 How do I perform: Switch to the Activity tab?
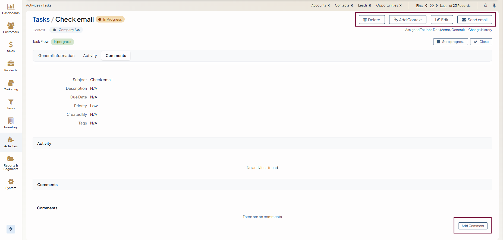(x=90, y=56)
